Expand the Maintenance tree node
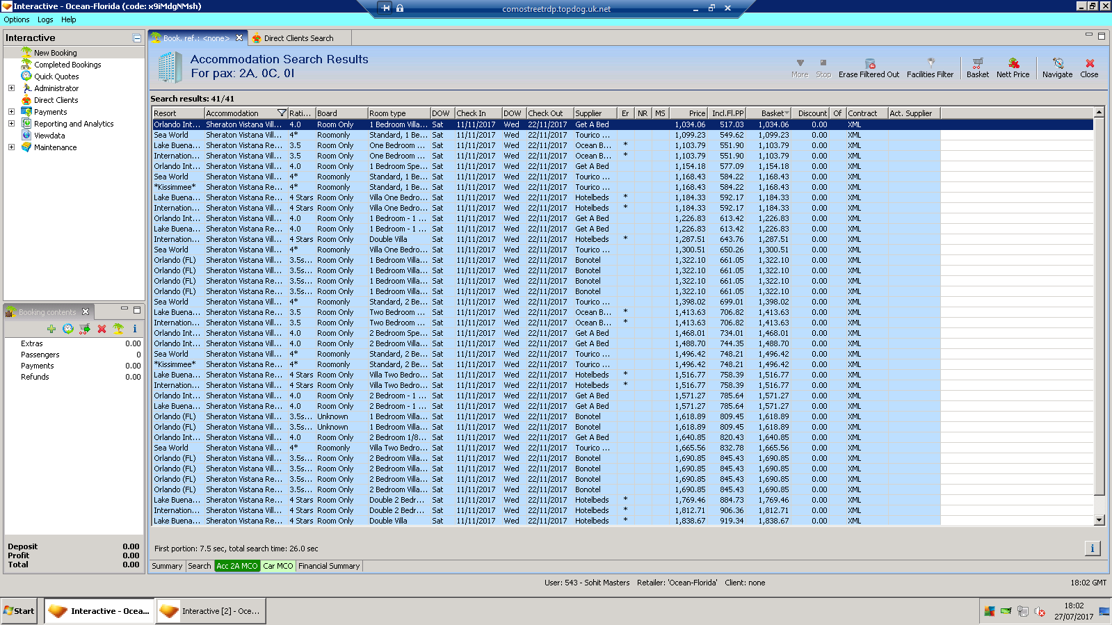1112x625 pixels. coord(11,147)
